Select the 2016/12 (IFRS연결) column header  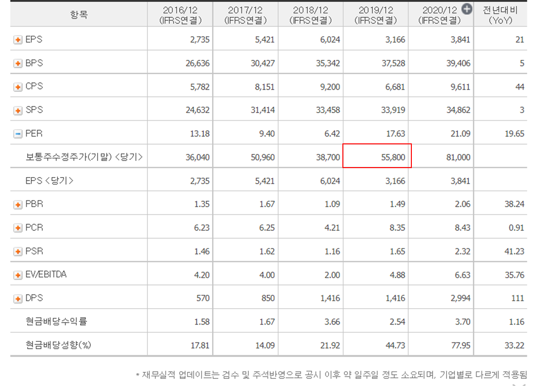180,15
